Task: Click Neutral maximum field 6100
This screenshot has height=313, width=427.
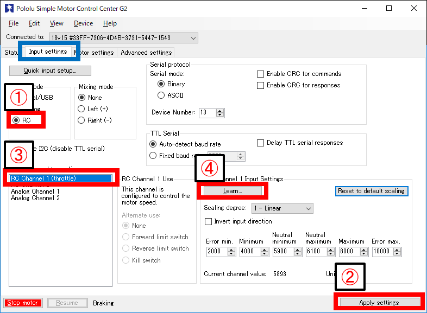Action: [x=316, y=251]
